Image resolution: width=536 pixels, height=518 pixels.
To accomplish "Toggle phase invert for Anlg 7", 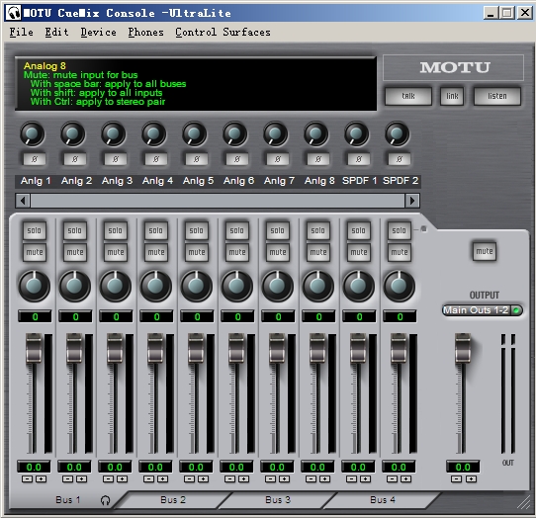I will [278, 159].
